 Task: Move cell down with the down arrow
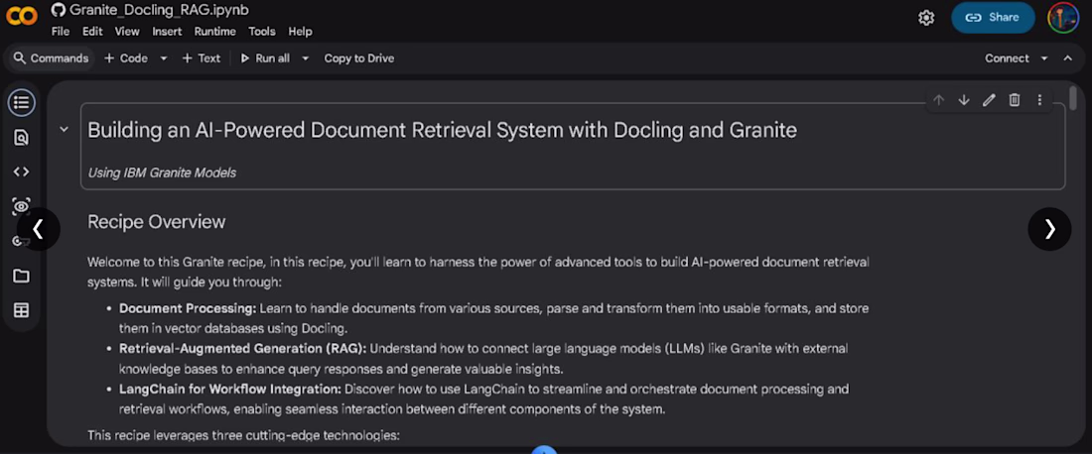964,100
